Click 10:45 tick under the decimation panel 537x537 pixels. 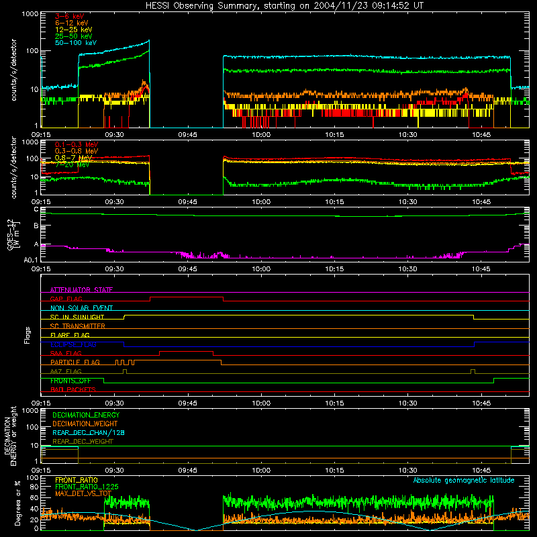pyautogui.click(x=481, y=471)
